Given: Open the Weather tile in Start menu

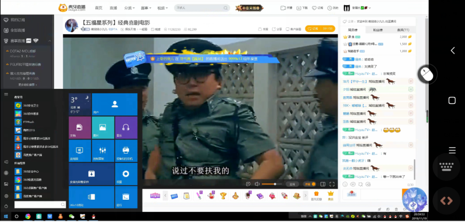Looking at the screenshot, I should click(x=80, y=104).
